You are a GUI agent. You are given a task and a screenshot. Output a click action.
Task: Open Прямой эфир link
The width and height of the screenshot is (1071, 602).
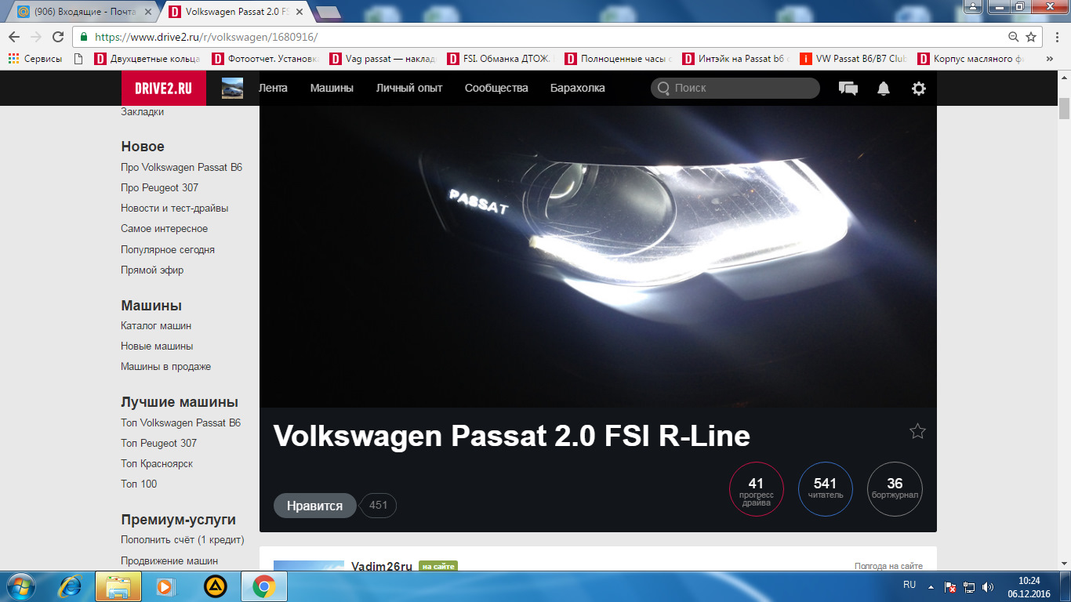152,270
